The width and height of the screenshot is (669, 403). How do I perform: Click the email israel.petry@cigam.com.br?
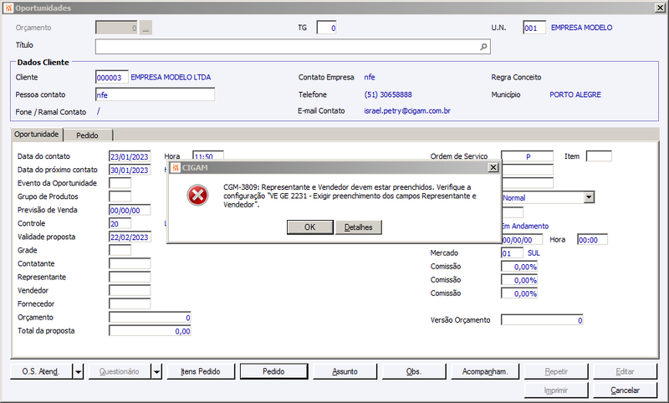point(407,111)
